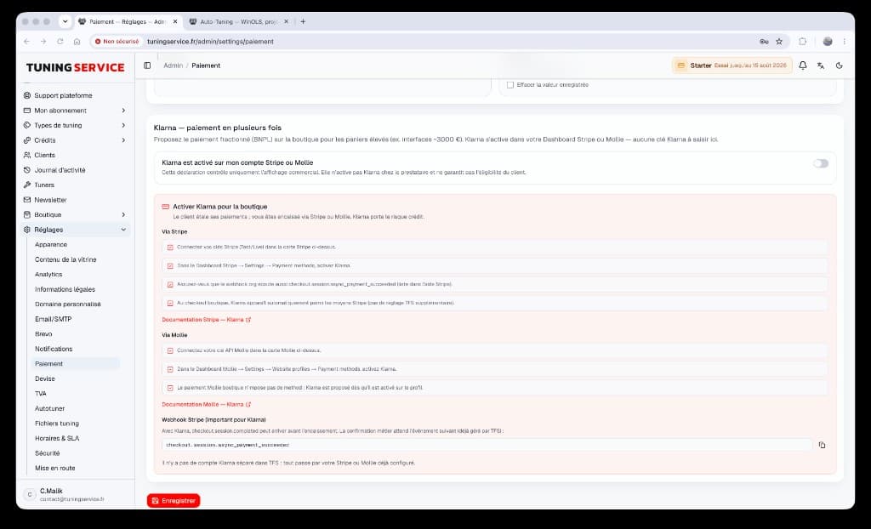Click the webhook event code field

click(x=487, y=445)
